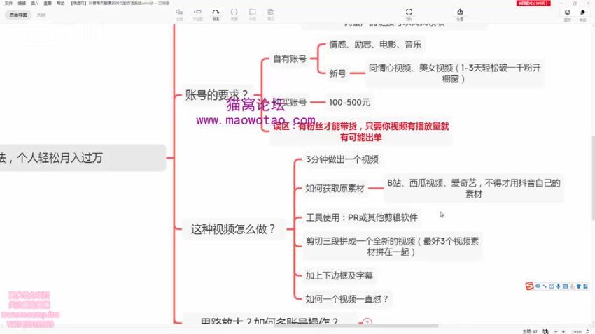
Task: Select the 新号 topic
Action: [x=337, y=73]
